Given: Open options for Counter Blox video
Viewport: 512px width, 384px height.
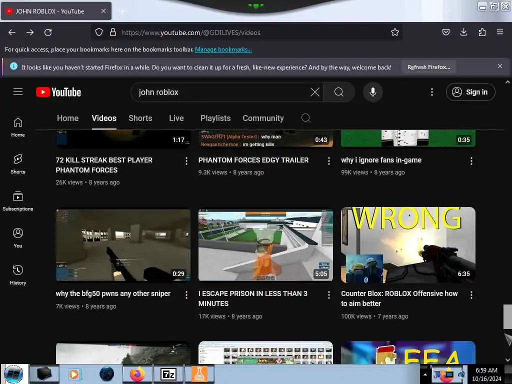Looking at the screenshot, I should (471, 295).
